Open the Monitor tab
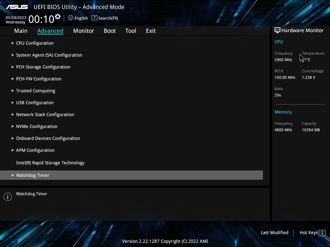The image size is (330, 247). (83, 31)
